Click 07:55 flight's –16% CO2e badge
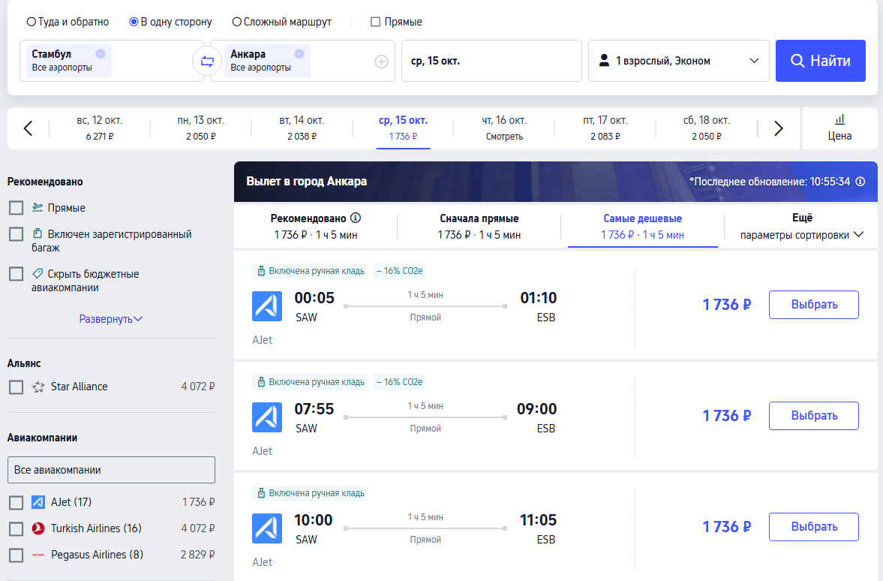 pyautogui.click(x=399, y=382)
